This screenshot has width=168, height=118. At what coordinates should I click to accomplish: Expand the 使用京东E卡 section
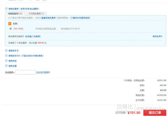(x=6, y=56)
